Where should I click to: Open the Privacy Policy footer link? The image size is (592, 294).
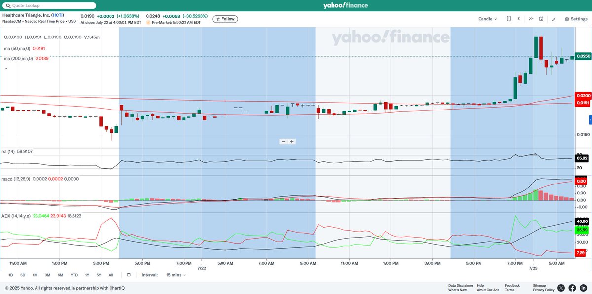pyautogui.click(x=544, y=290)
